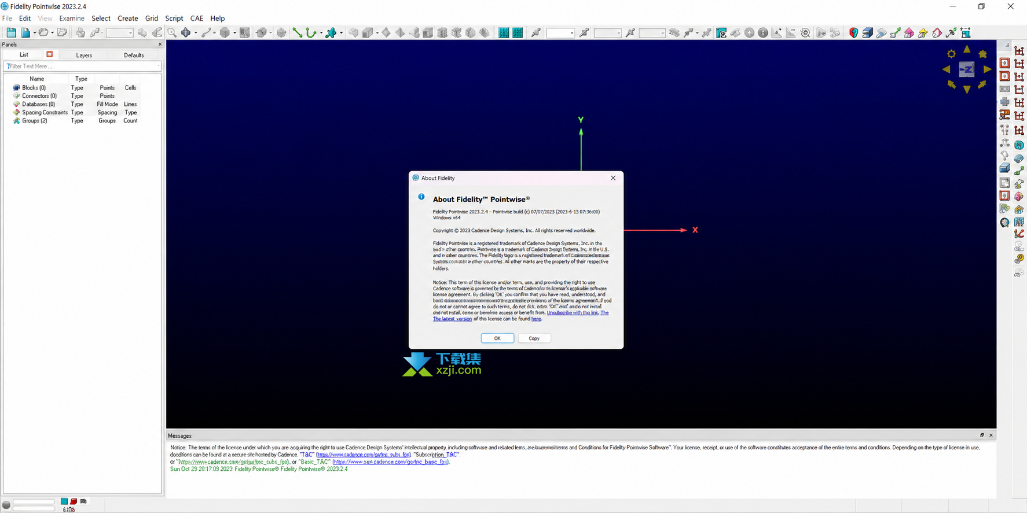This screenshot has height=513, width=1027.
Task: Close the Messages pane
Action: [x=991, y=436]
